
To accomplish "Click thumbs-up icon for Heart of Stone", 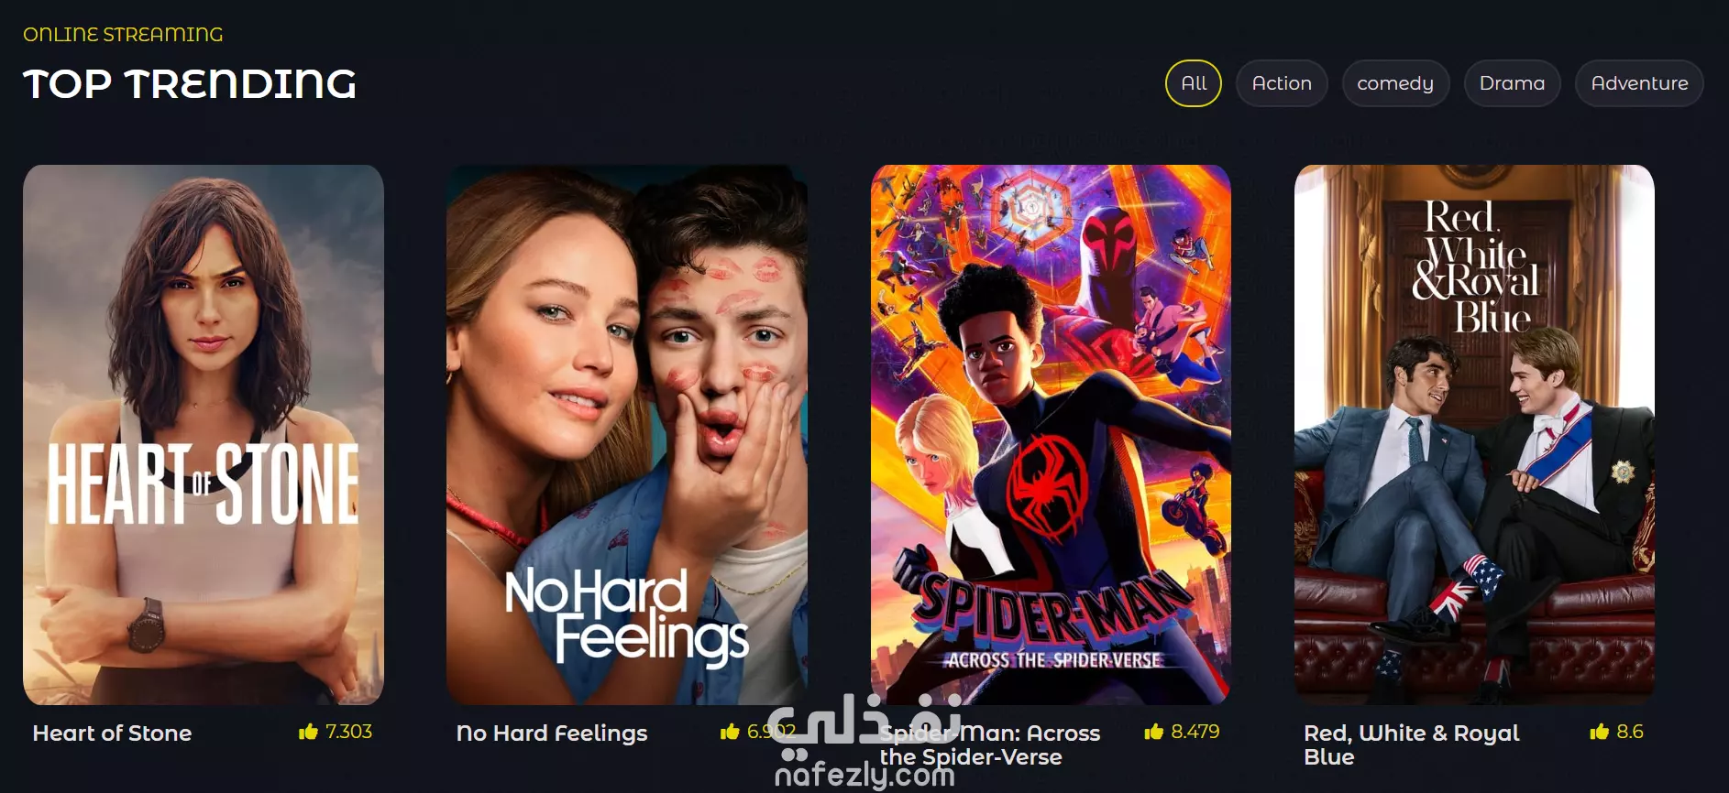I will (308, 731).
